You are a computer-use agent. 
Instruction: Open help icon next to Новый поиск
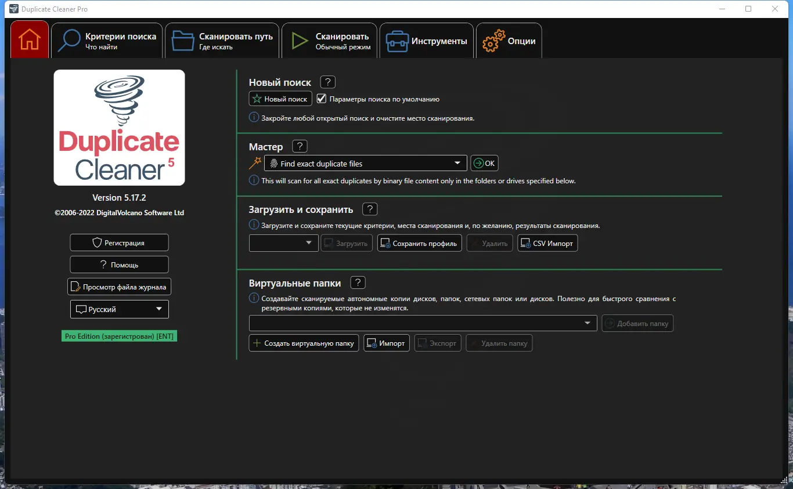tap(327, 82)
